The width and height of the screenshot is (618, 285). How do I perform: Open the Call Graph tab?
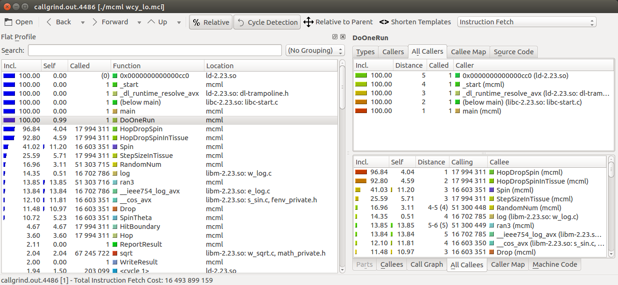click(x=427, y=264)
